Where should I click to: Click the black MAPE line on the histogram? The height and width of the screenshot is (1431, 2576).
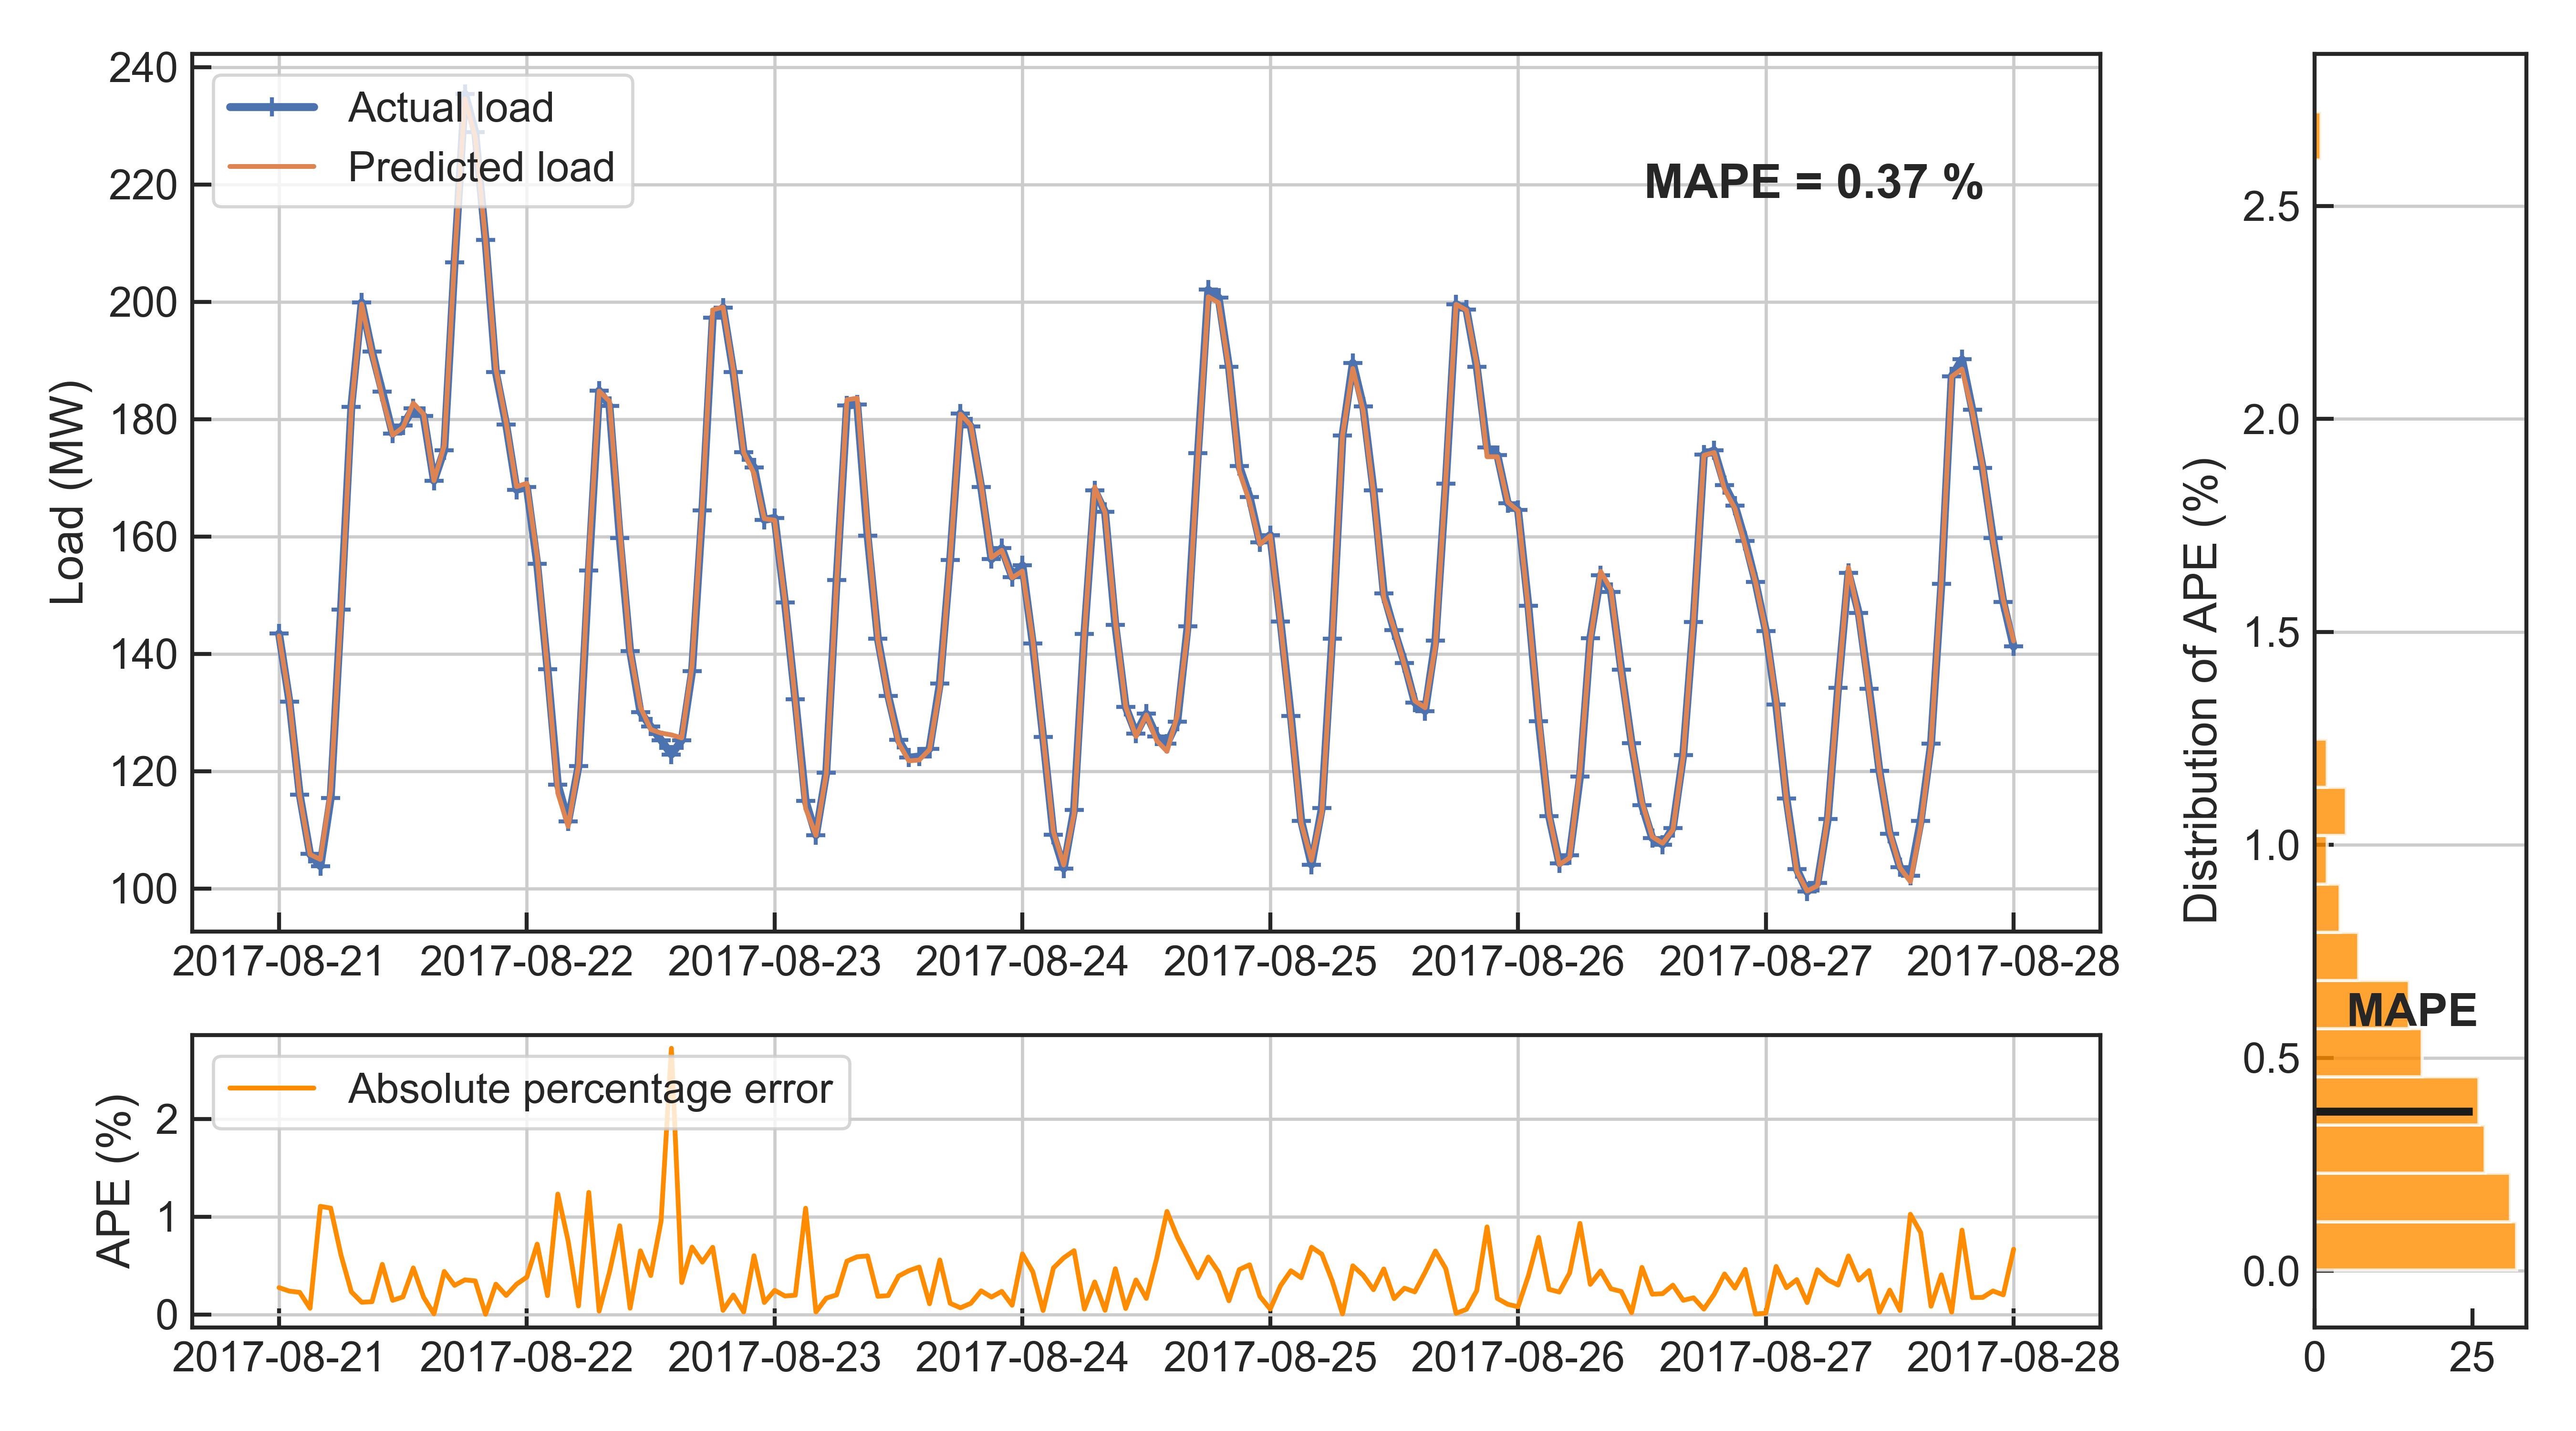pyautogui.click(x=2393, y=1111)
